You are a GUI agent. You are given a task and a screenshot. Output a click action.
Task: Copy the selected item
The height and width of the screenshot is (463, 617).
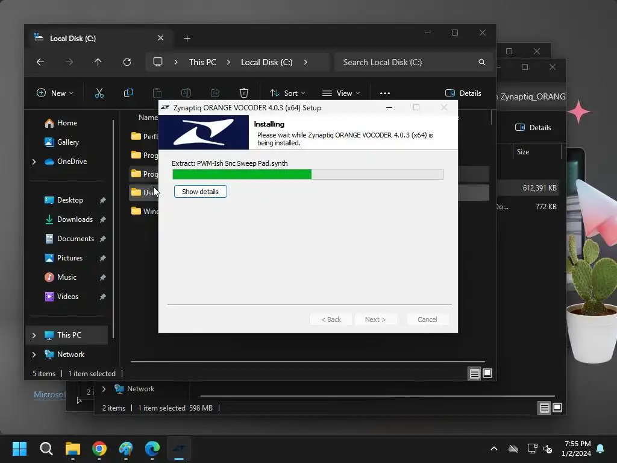coord(128,93)
